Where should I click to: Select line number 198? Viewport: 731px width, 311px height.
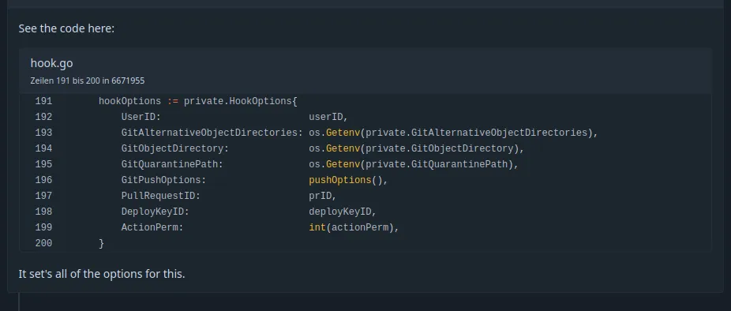coord(43,212)
